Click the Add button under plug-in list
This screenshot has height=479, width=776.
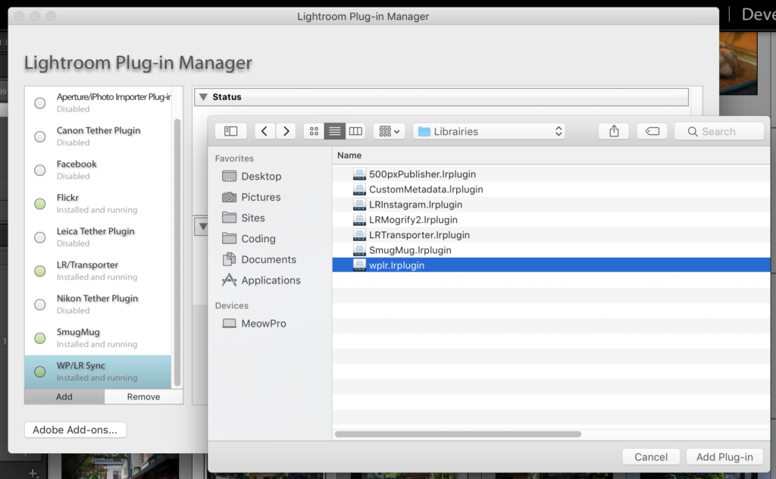[x=64, y=397]
